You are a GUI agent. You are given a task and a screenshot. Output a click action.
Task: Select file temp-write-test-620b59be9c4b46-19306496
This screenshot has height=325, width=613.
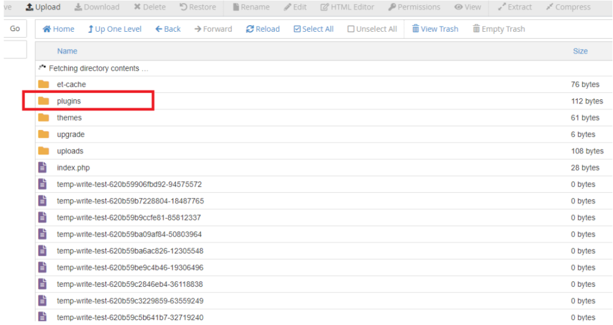130,268
